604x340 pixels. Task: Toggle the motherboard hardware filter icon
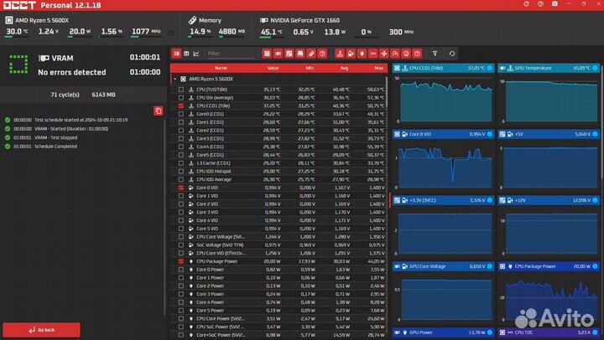click(x=289, y=54)
